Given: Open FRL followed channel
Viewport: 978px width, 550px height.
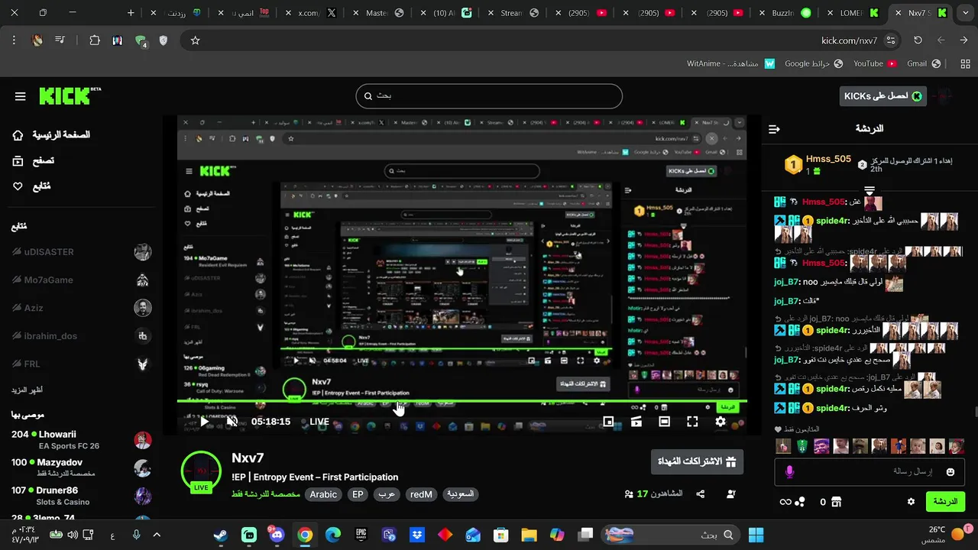Looking at the screenshot, I should tap(82, 364).
